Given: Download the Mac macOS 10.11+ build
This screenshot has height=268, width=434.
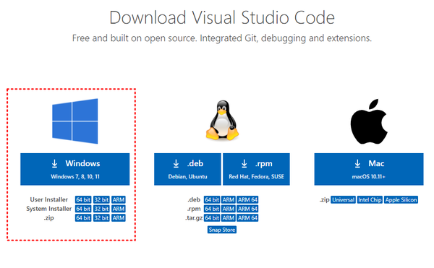Looking at the screenshot, I should coord(369,169).
